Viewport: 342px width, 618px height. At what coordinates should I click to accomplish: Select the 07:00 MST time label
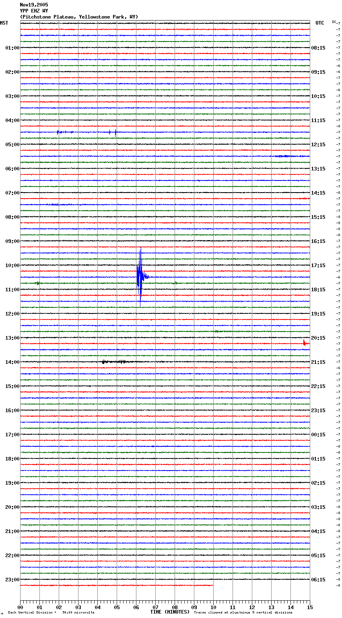point(12,193)
